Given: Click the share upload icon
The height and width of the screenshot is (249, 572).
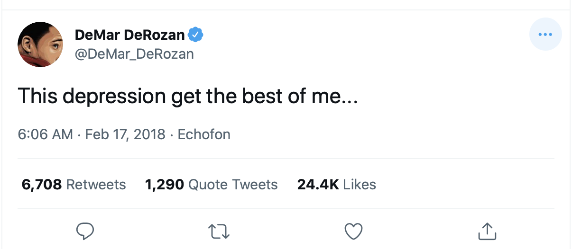Looking at the screenshot, I should (x=487, y=231).
